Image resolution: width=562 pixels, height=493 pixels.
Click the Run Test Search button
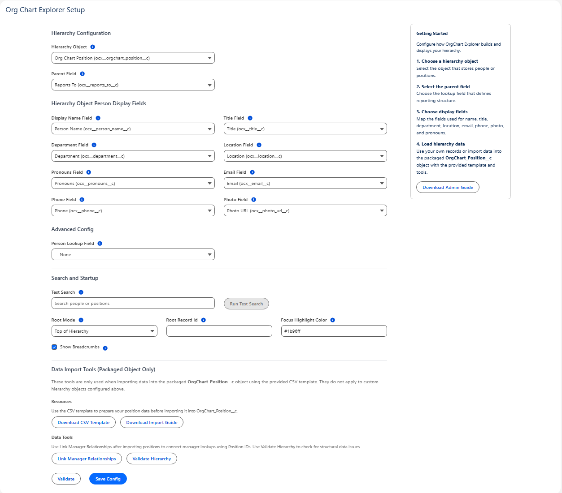(x=246, y=304)
